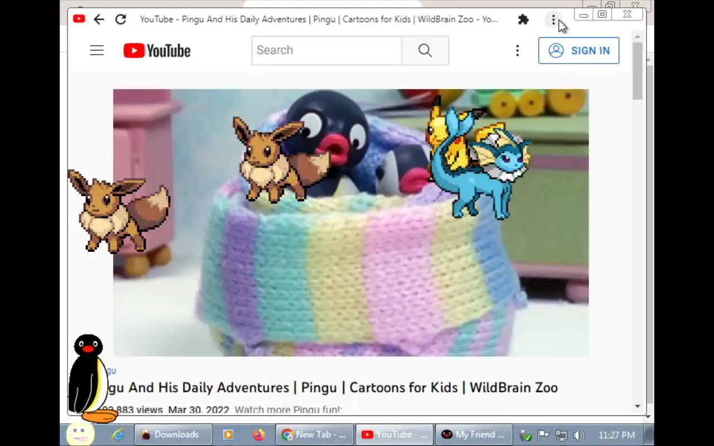
Task: Click the Mar 30, 2022 upload date text
Action: click(199, 410)
